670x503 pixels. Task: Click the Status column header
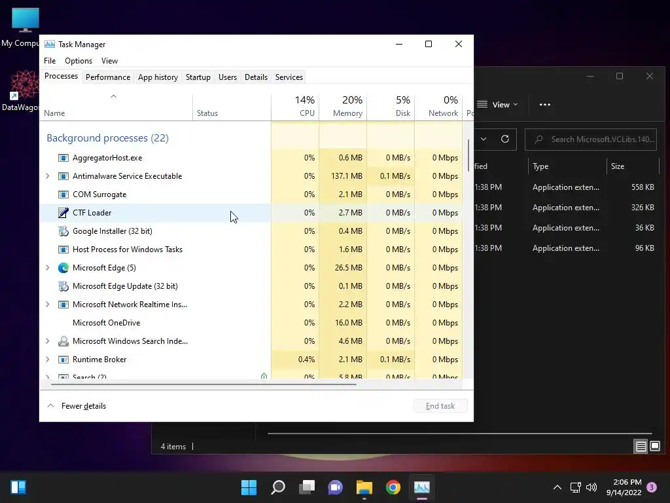tap(232, 106)
